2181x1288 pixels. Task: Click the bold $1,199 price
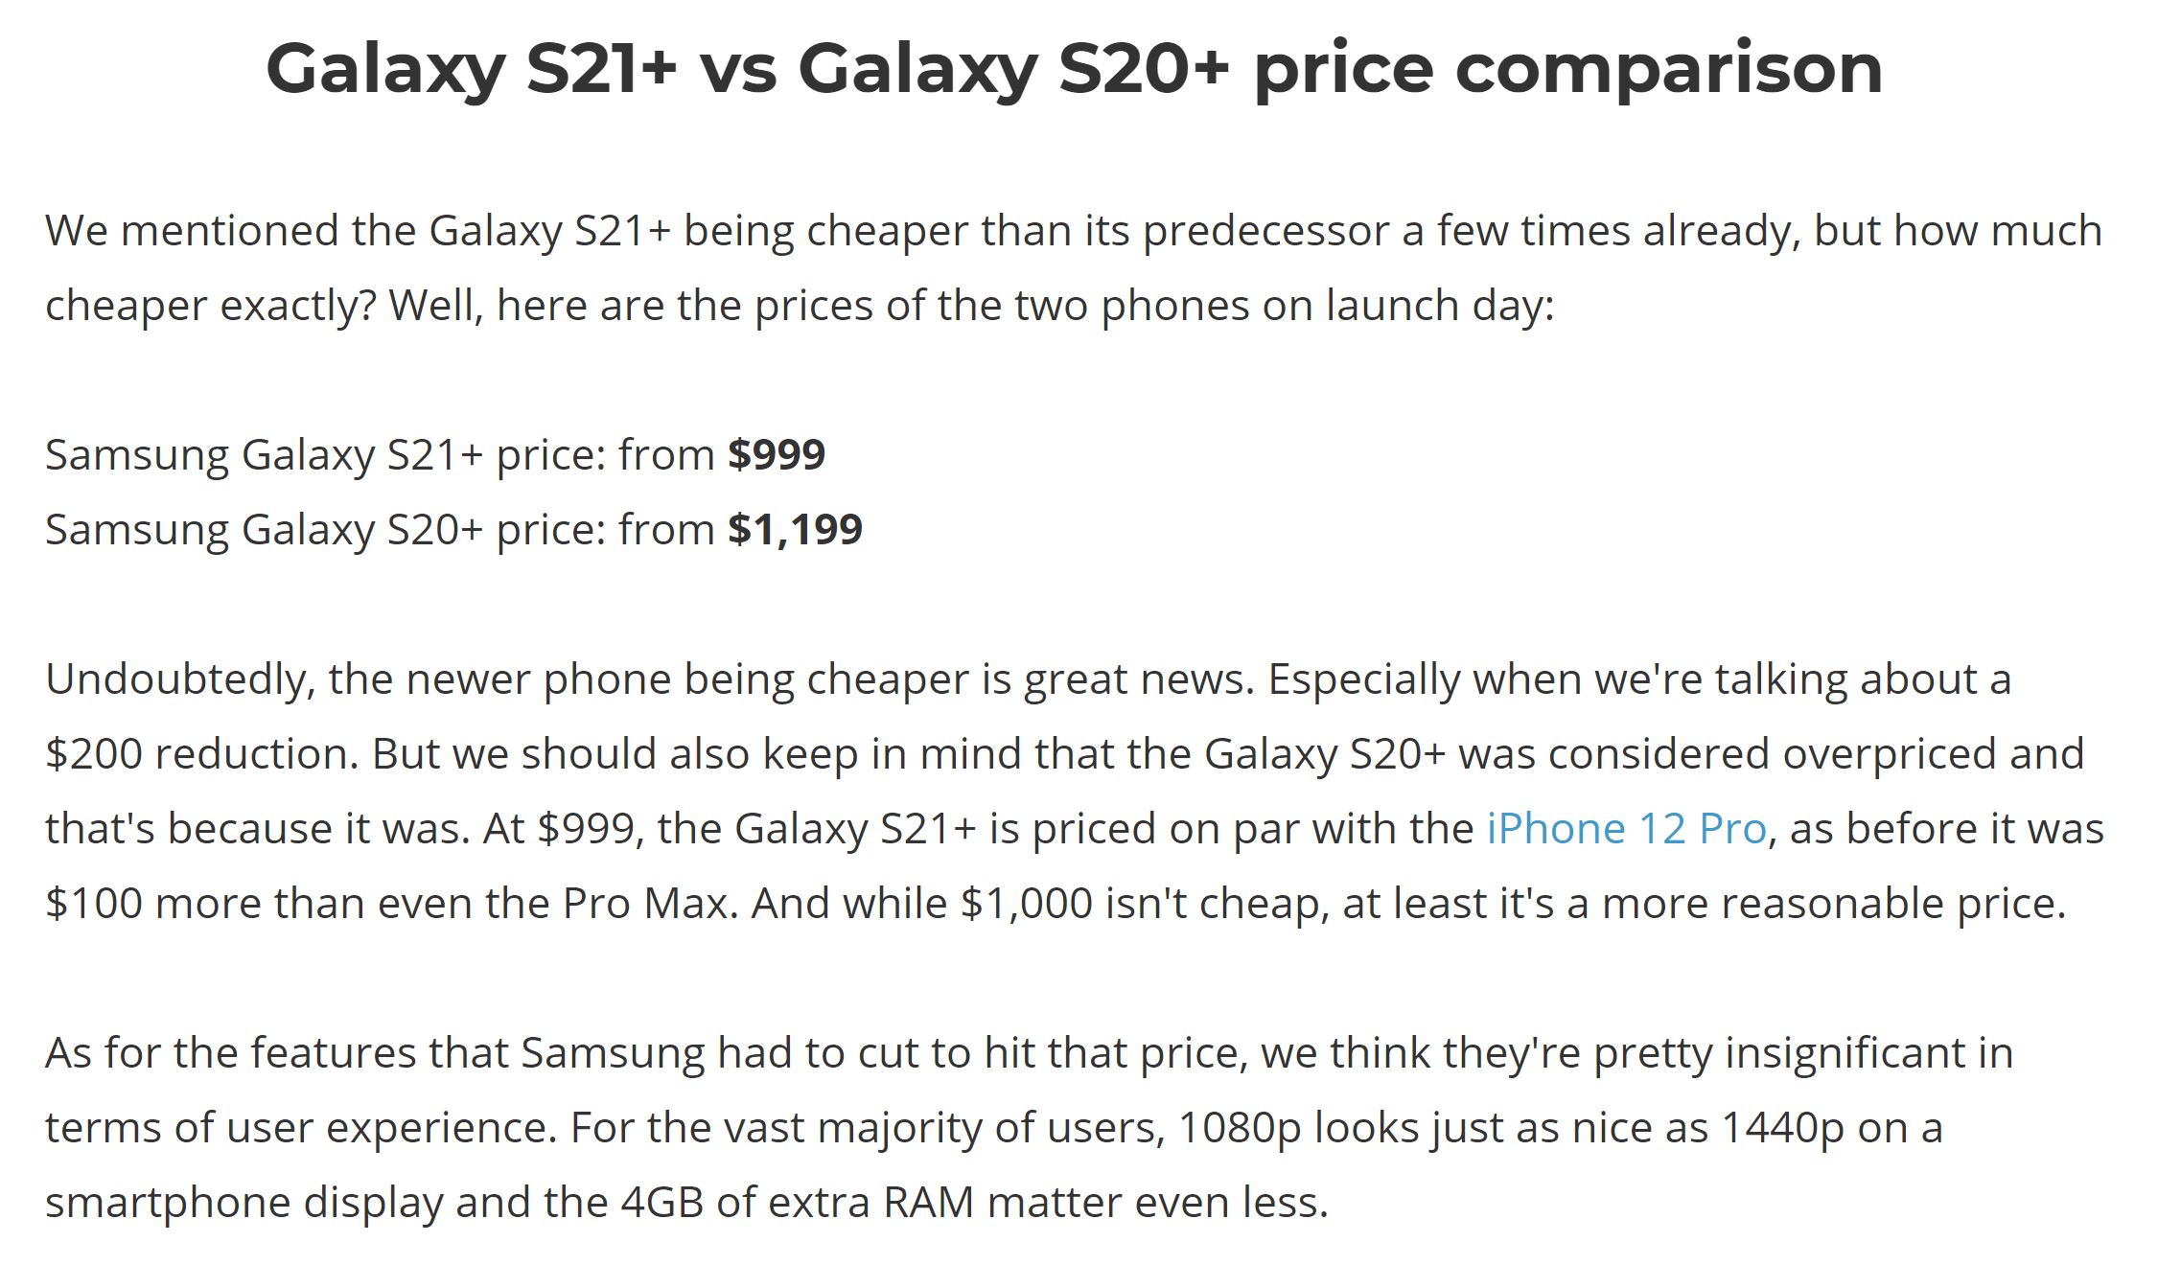(795, 530)
